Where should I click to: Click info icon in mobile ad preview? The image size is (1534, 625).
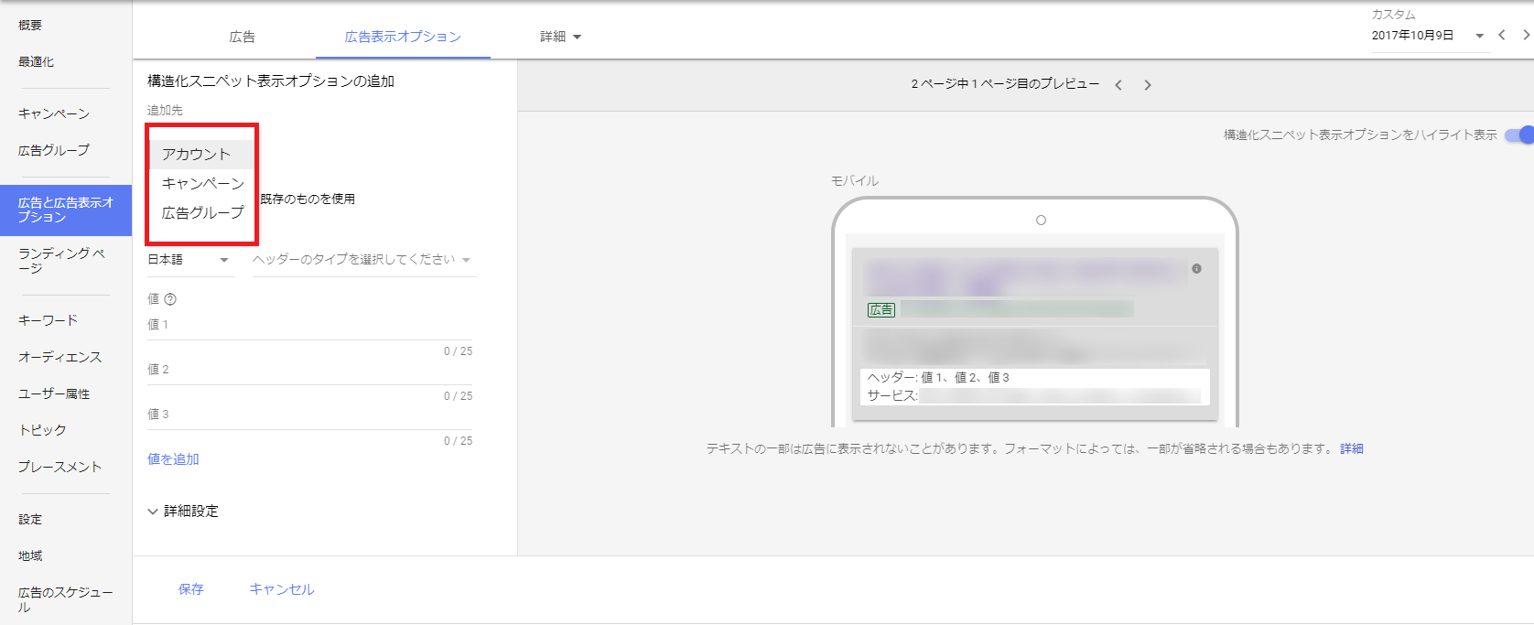pyautogui.click(x=1196, y=268)
